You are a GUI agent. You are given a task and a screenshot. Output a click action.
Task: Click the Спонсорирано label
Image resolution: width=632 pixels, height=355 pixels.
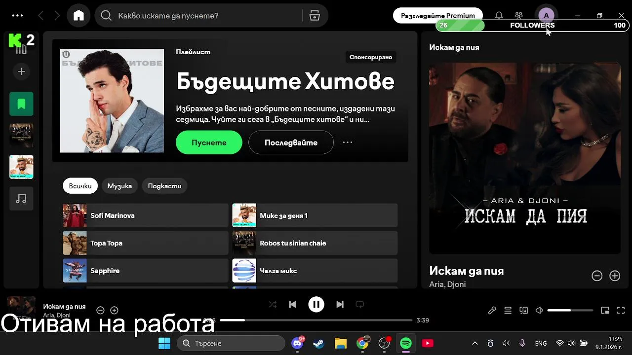pyautogui.click(x=371, y=57)
